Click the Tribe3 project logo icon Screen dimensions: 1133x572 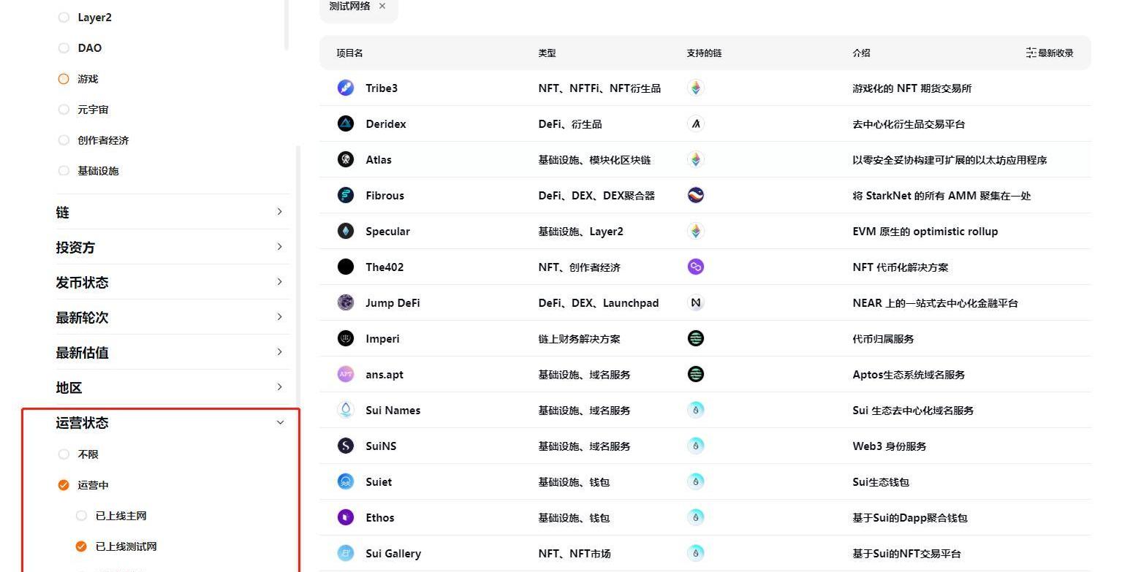pyautogui.click(x=346, y=88)
